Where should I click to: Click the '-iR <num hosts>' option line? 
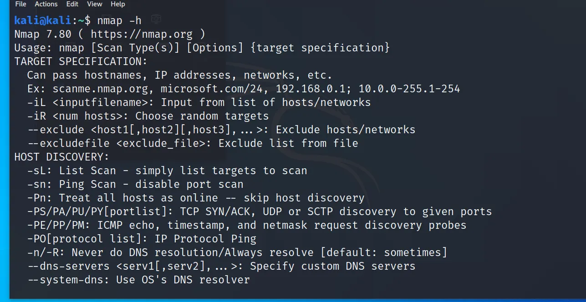pos(148,116)
